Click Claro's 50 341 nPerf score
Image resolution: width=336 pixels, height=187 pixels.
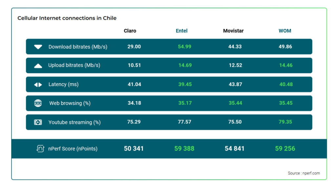coord(134,148)
